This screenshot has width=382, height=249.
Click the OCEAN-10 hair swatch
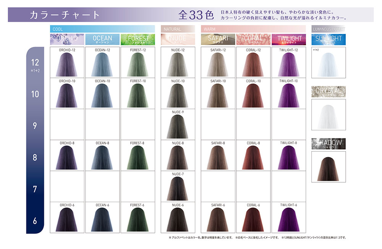pyautogui.click(x=102, y=95)
